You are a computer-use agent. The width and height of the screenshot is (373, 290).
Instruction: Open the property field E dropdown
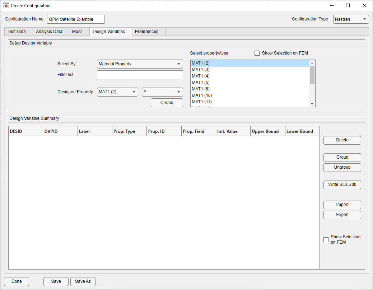coord(162,92)
